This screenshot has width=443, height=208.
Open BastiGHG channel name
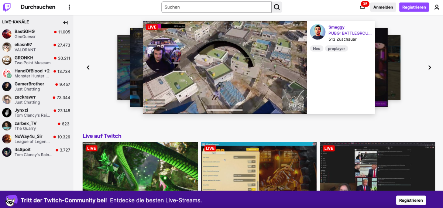click(24, 32)
